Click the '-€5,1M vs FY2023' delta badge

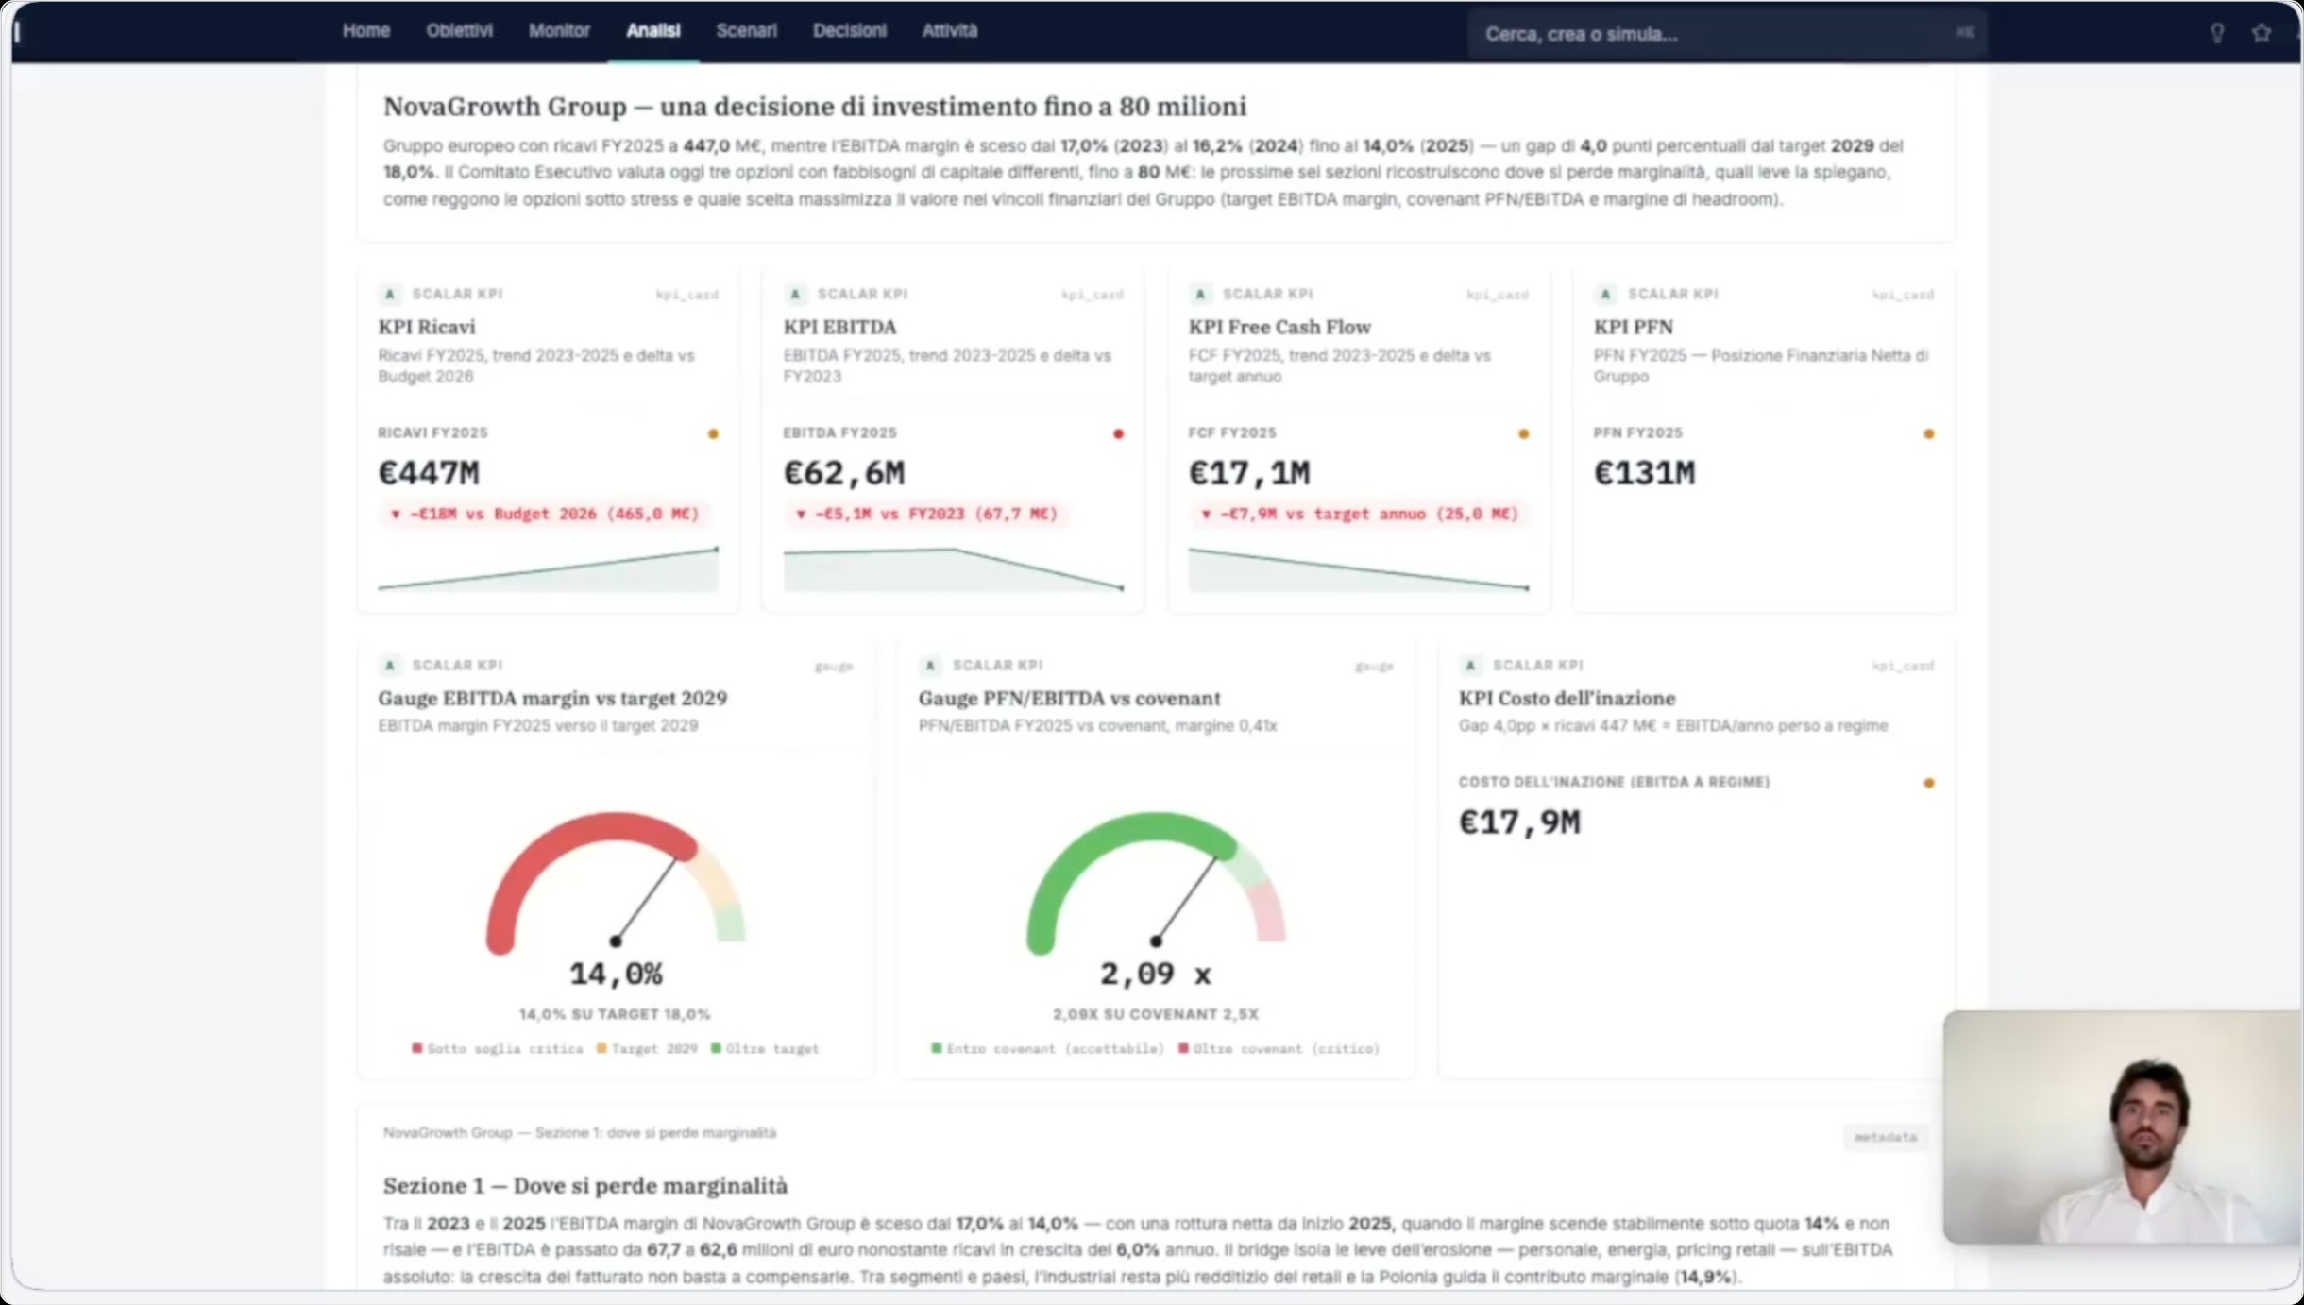pyautogui.click(x=926, y=514)
